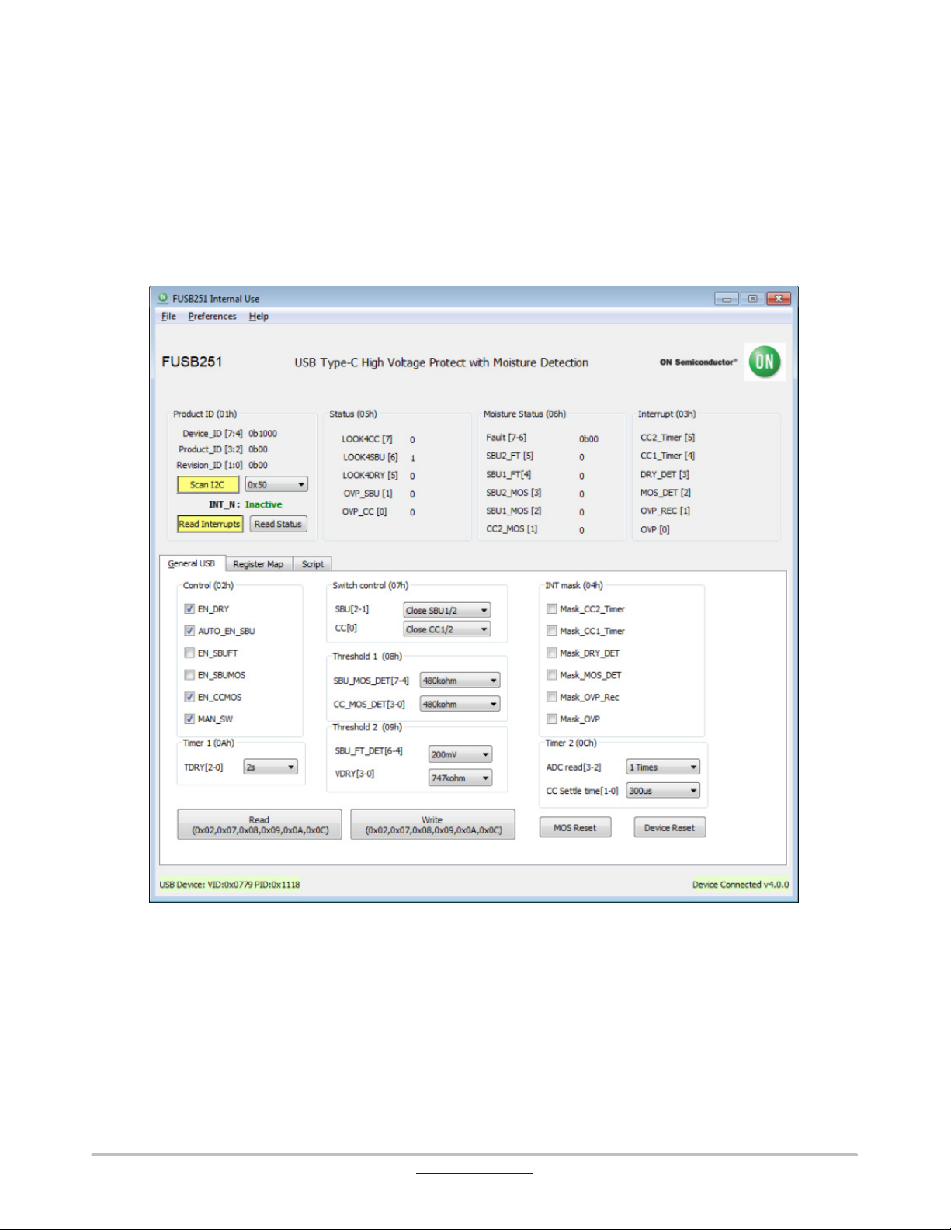Click the LOOK4SBU [6] status label
951x1230 pixels.
tap(370, 457)
